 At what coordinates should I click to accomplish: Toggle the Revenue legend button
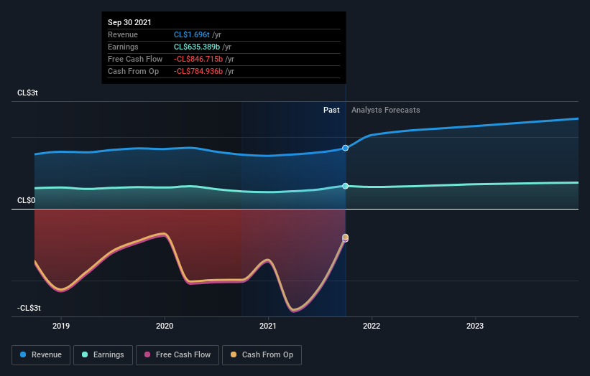tap(41, 355)
